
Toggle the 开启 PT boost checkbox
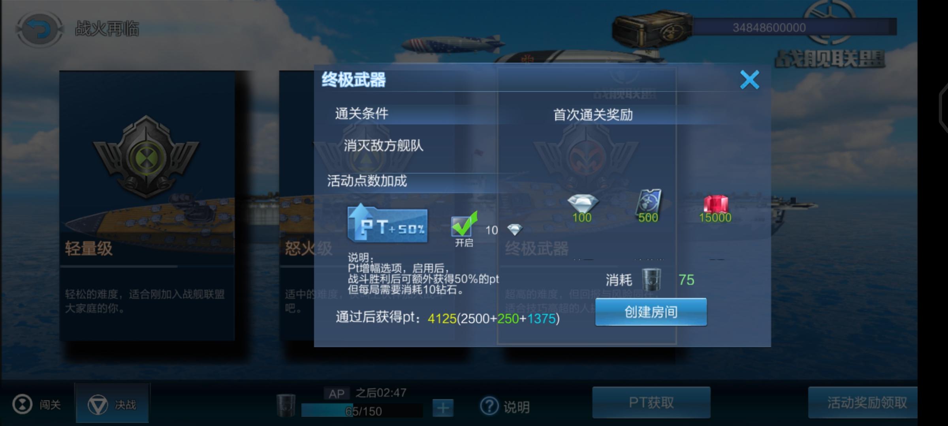464,225
